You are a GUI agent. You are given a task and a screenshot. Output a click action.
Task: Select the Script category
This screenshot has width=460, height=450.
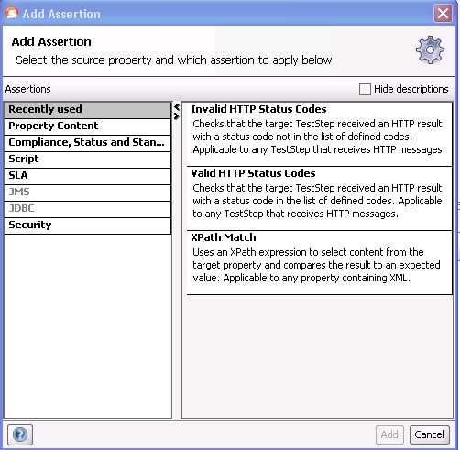click(x=88, y=159)
